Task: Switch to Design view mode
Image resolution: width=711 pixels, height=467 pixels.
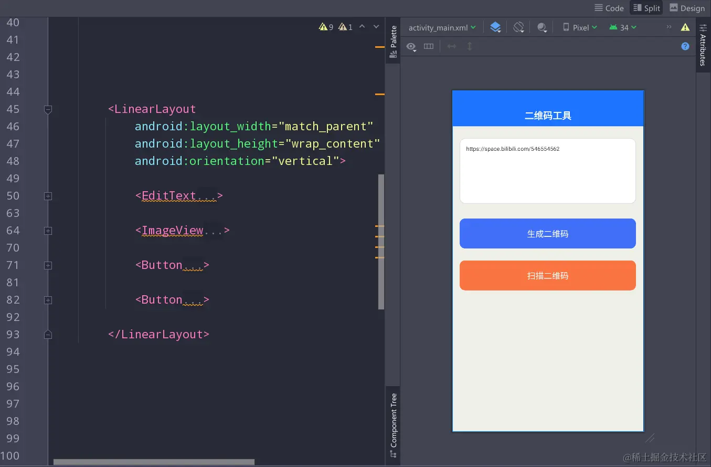Action: point(687,8)
